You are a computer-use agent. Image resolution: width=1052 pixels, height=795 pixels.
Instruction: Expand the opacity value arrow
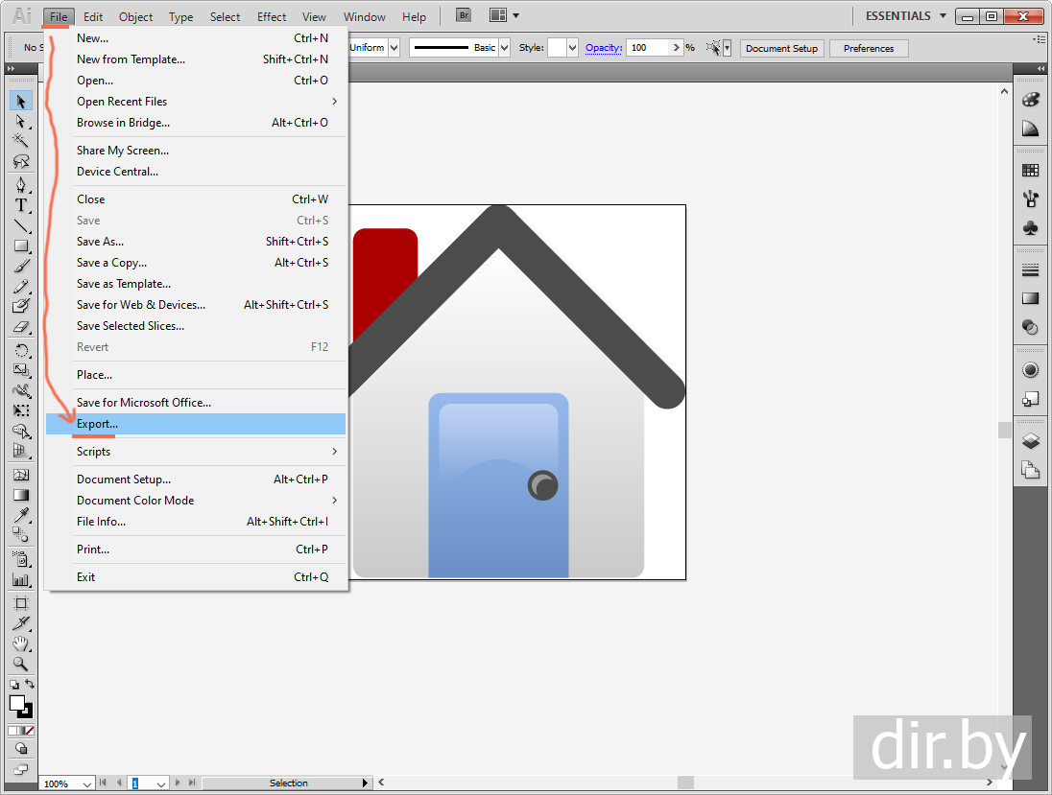677,48
